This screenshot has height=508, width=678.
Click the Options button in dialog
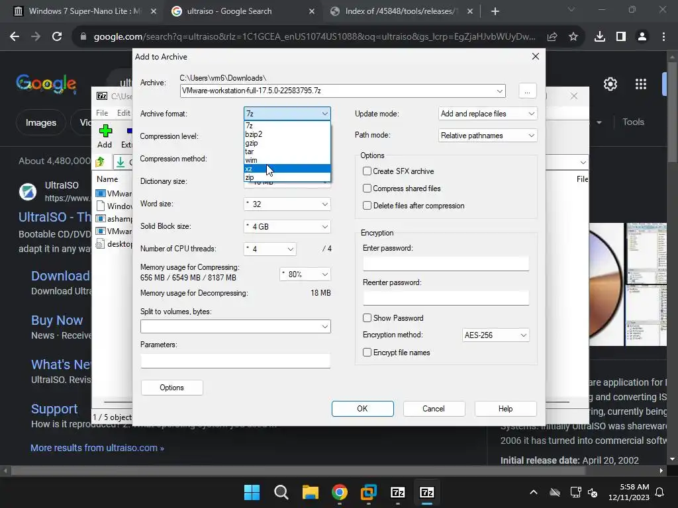pos(171,388)
